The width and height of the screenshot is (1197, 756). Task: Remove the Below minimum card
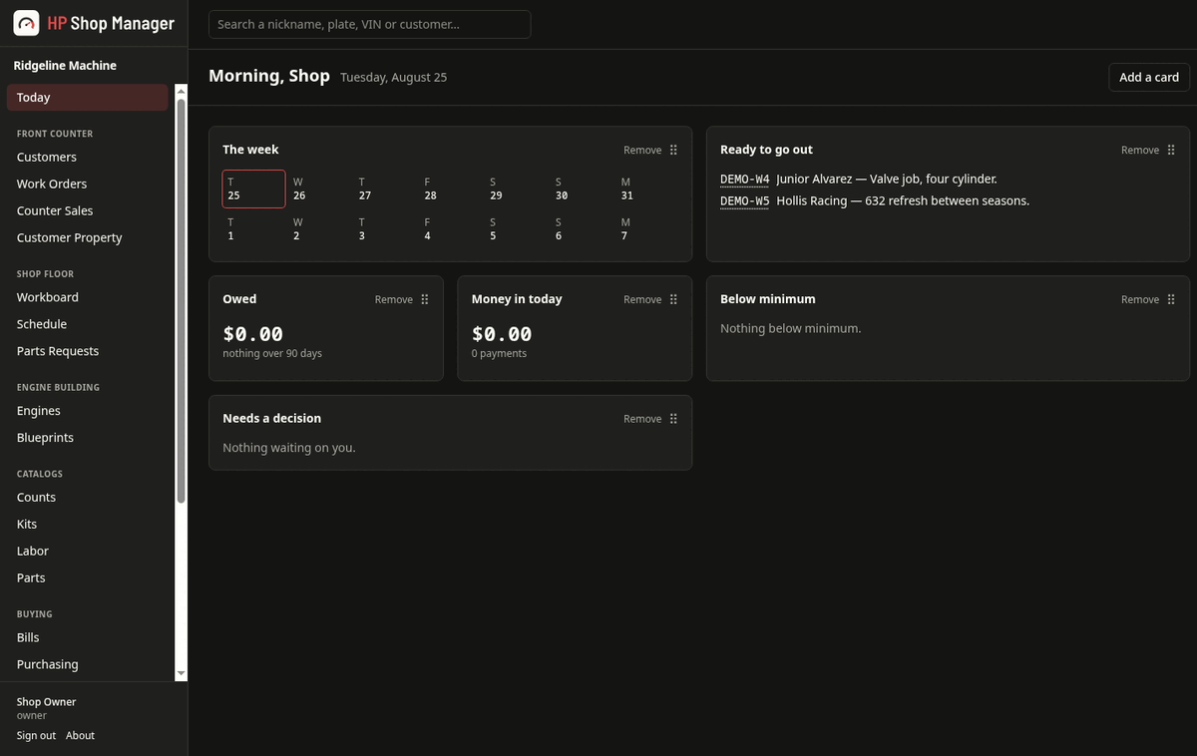(x=1140, y=299)
